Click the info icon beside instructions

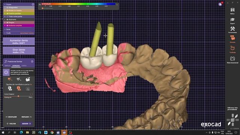coord(6,72)
